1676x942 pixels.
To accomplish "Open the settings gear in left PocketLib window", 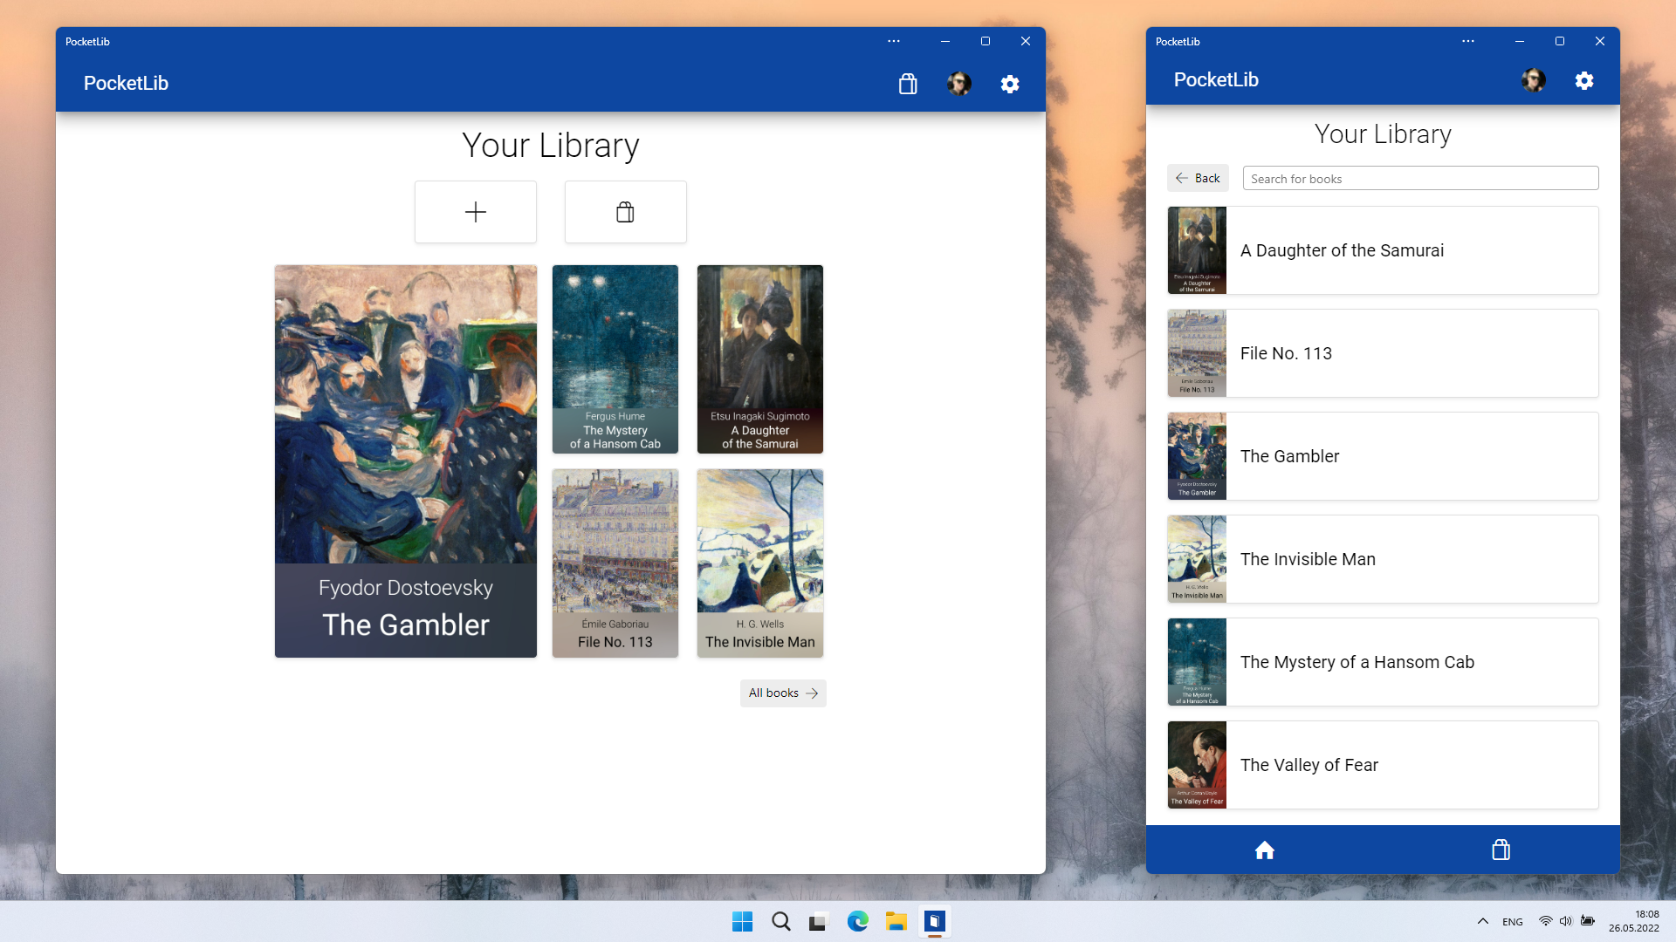I will 1010,84.
